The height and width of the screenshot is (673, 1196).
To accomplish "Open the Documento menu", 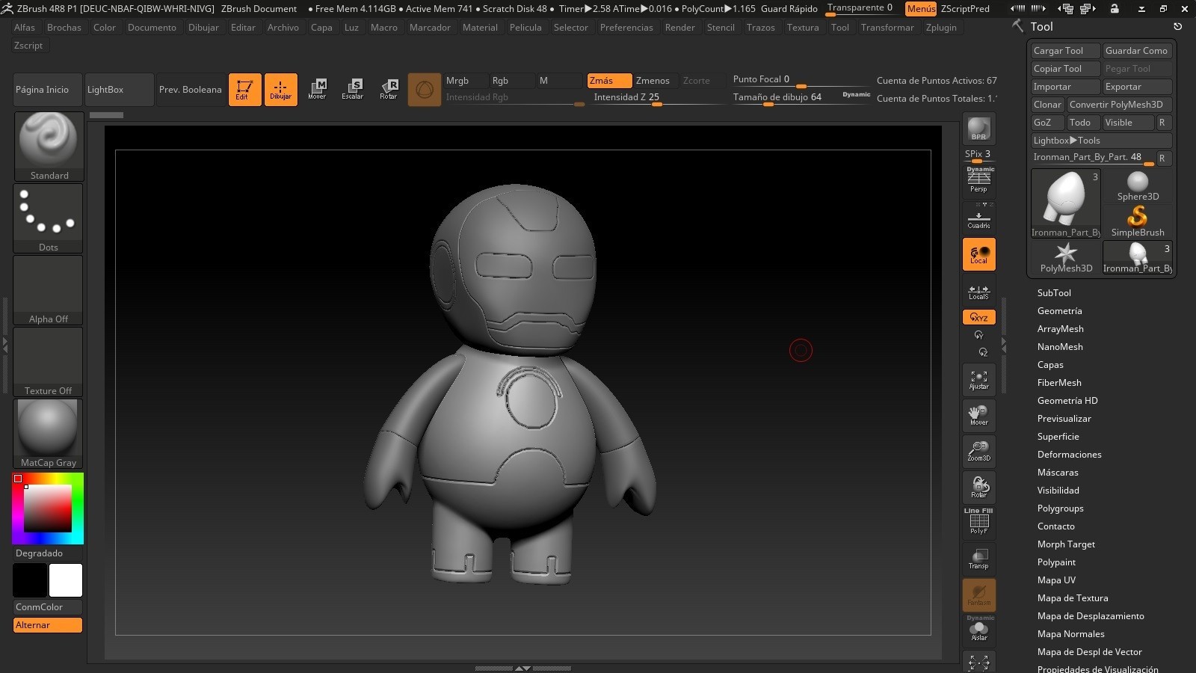I will coord(152,28).
